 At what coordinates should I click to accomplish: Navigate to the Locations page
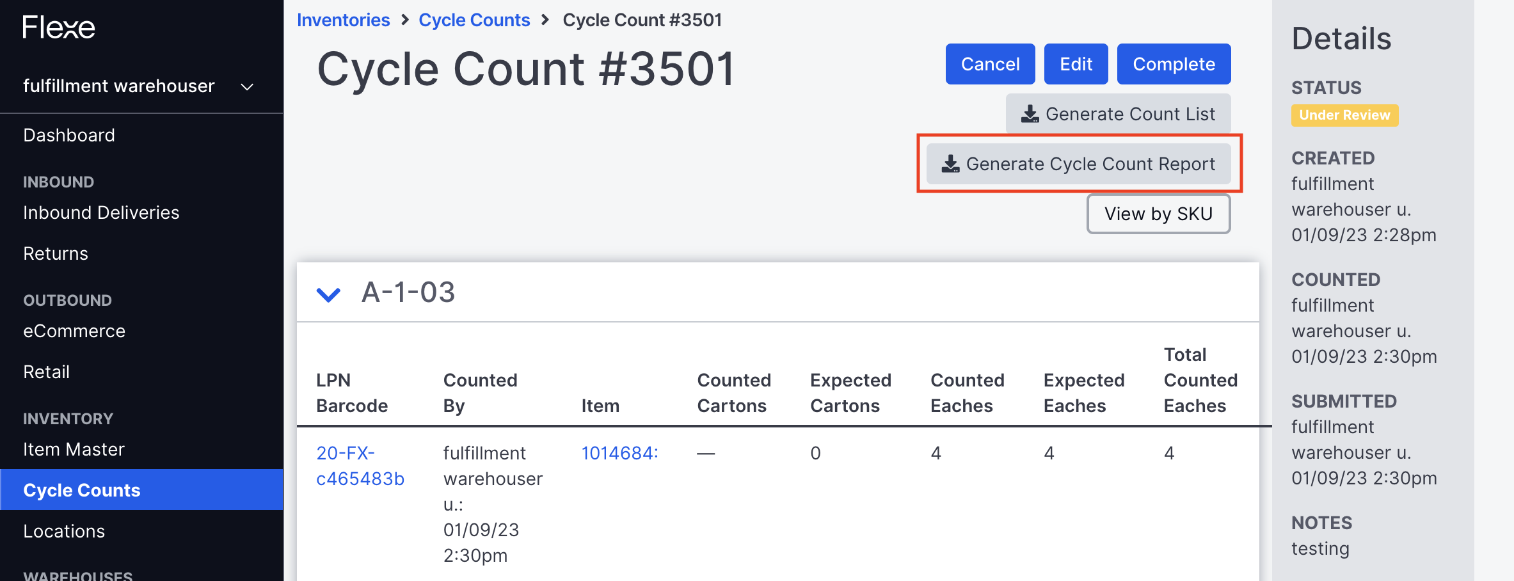pos(64,530)
